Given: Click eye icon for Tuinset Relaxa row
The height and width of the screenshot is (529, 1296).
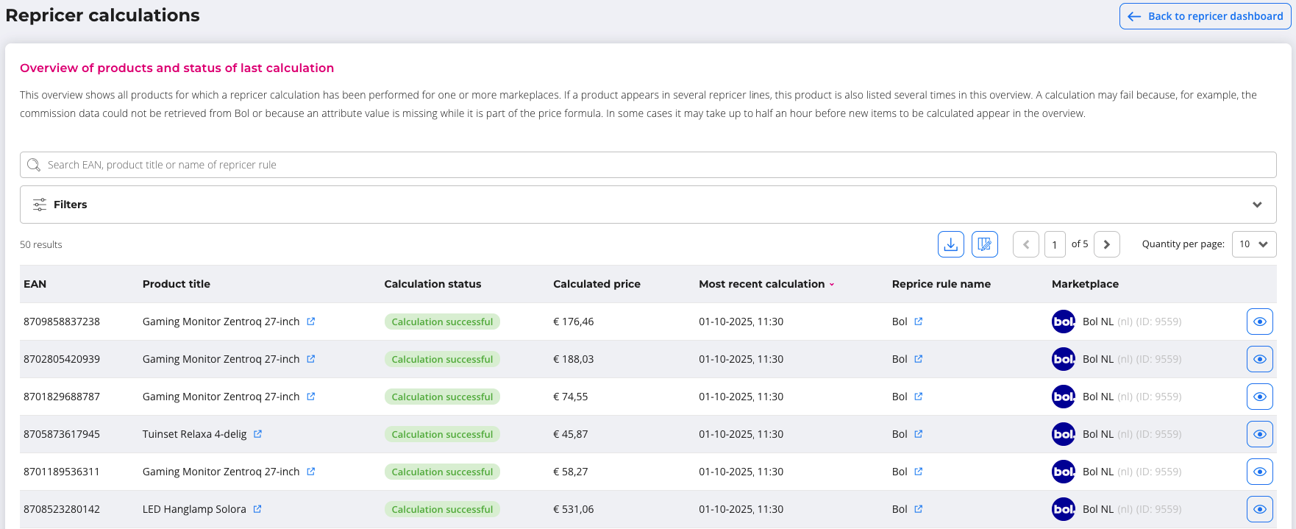Looking at the screenshot, I should 1259,434.
